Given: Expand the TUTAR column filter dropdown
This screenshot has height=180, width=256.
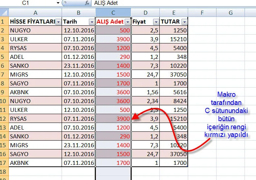Looking at the screenshot, I should (184, 22).
